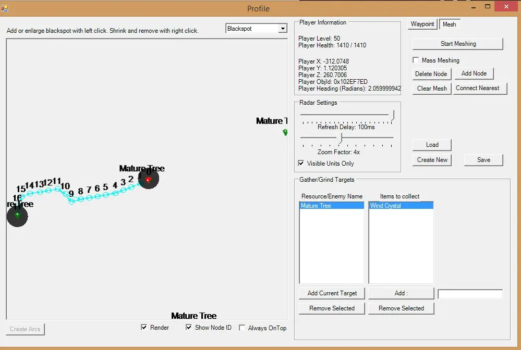Click the application icon in title bar
The height and width of the screenshot is (350, 521).
click(x=5, y=8)
